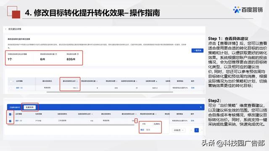Screen dimensions: 269x151
Task: Click 采纳 link in lower table row
Action: pos(193,121)
